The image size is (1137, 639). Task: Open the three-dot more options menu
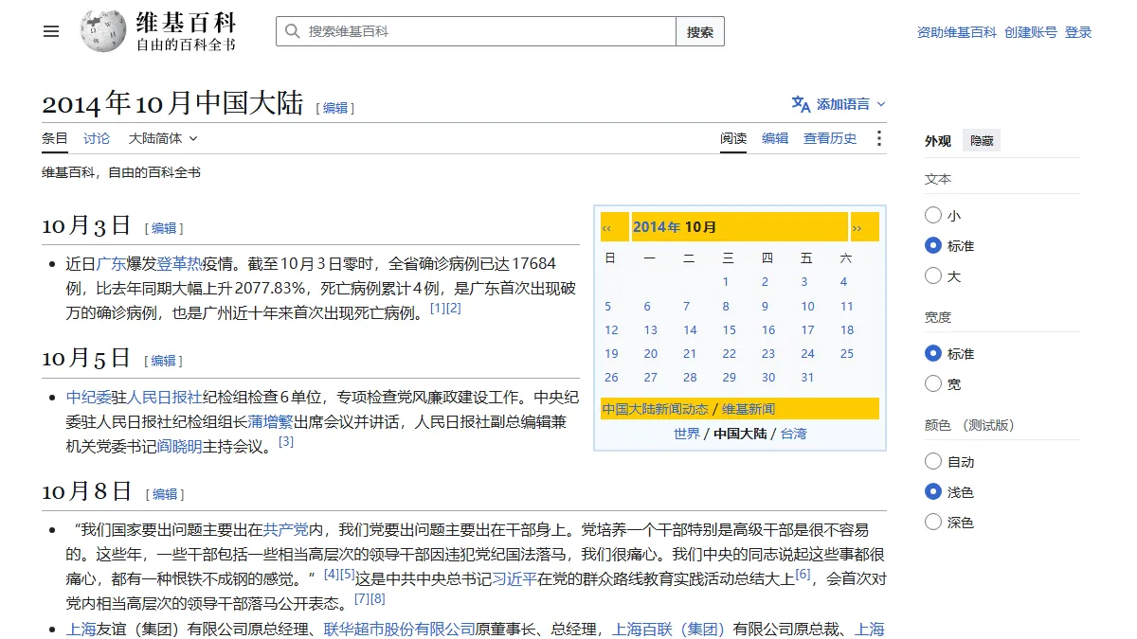(x=879, y=138)
